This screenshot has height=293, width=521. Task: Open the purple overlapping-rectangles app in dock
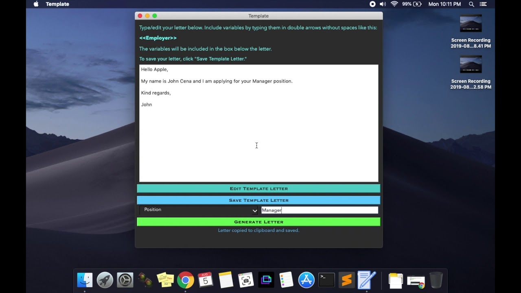click(x=266, y=280)
